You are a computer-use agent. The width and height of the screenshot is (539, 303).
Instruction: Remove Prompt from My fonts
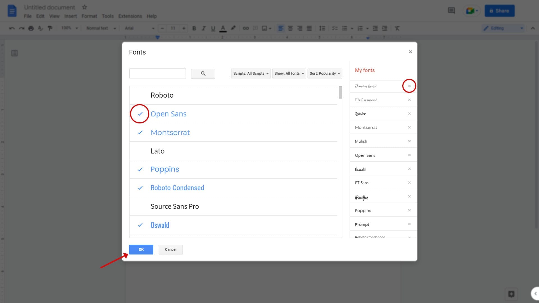[x=409, y=224]
